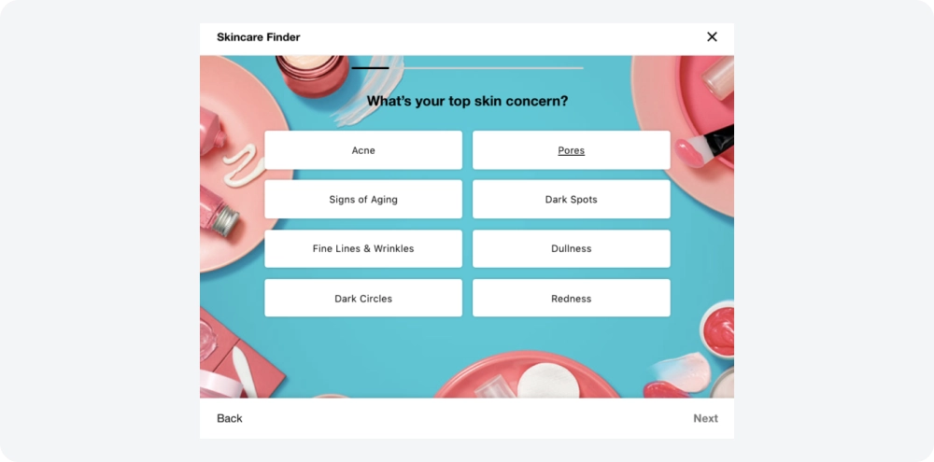Image resolution: width=934 pixels, height=462 pixels.
Task: Click the Skincare Finder title
Action: [259, 37]
